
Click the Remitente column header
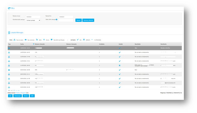[x=164, y=44]
